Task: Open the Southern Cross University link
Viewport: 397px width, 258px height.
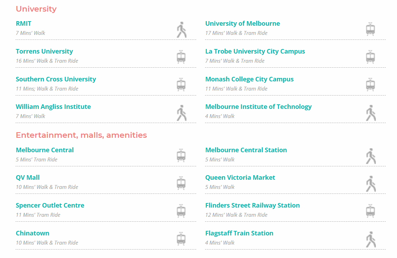Action: tap(56, 79)
